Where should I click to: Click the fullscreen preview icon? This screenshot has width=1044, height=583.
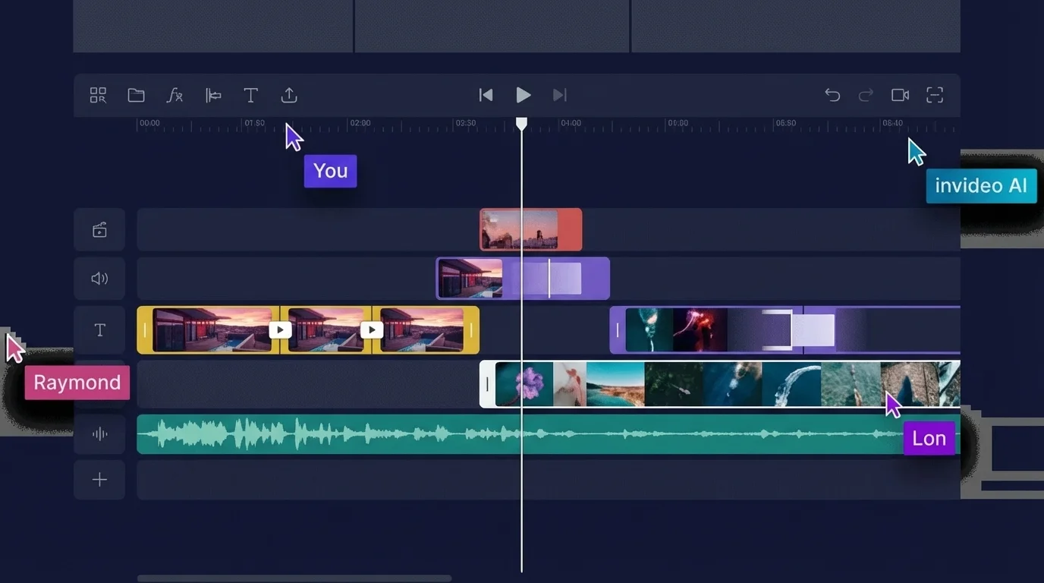pyautogui.click(x=934, y=95)
